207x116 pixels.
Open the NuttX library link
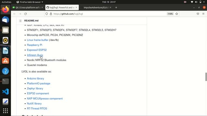click(x=34, y=104)
